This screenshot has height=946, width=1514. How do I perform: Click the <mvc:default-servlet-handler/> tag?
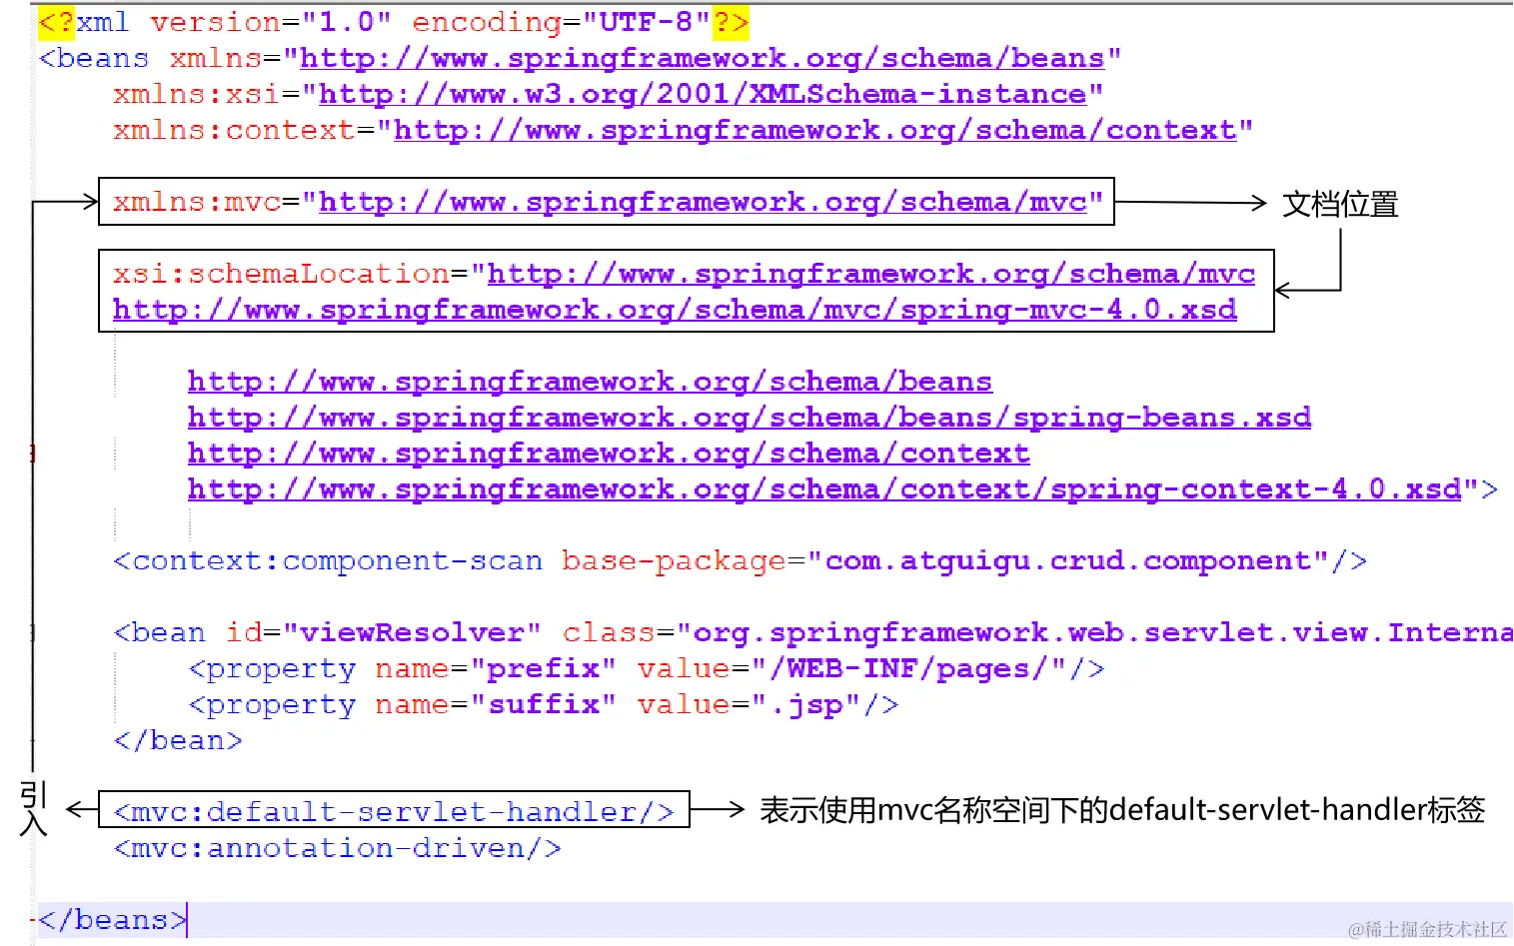(394, 813)
